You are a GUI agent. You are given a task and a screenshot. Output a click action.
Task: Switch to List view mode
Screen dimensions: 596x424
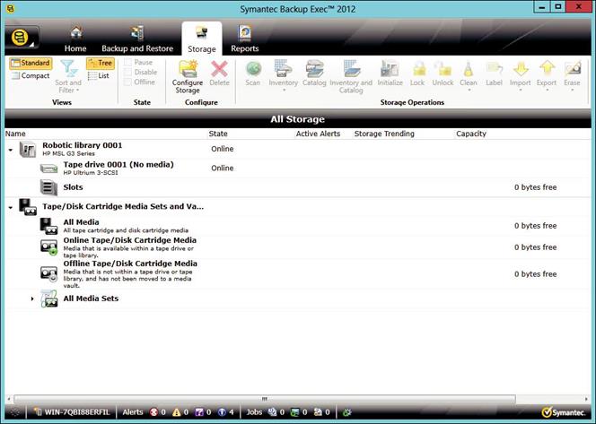tap(99, 75)
